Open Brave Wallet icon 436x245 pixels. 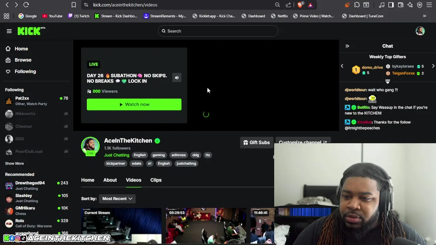(401, 5)
